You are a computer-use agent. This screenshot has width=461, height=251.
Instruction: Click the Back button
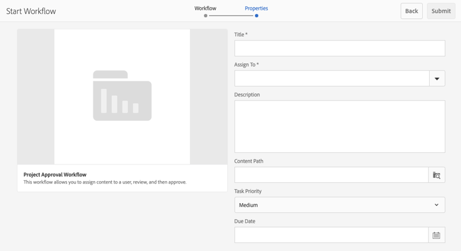click(x=412, y=11)
